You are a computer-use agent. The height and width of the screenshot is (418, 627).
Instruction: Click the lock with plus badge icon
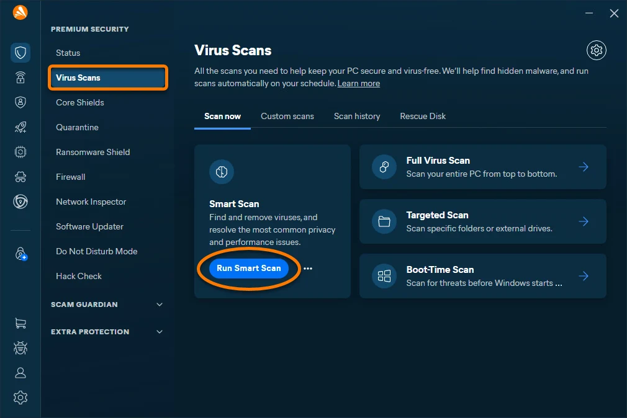click(x=20, y=254)
